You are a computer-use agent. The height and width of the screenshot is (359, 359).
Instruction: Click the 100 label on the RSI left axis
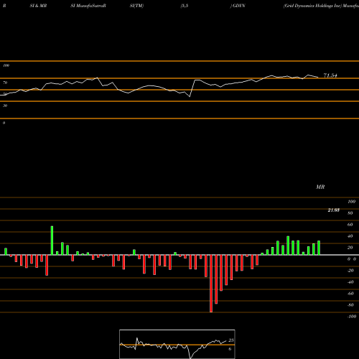click(x=6, y=65)
